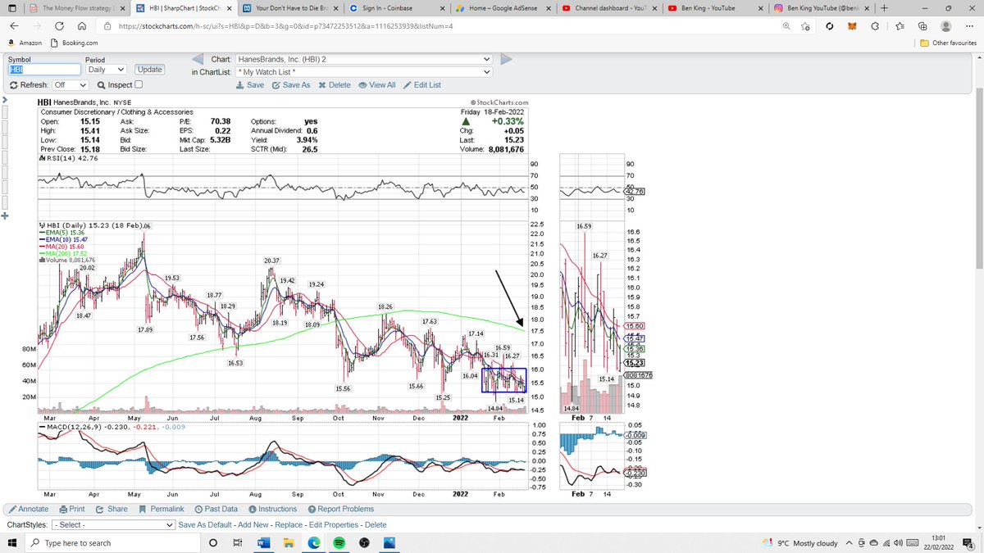This screenshot has height=553, width=984.
Task: Switch to Home - Google AdSense tab
Action: tap(502, 7)
